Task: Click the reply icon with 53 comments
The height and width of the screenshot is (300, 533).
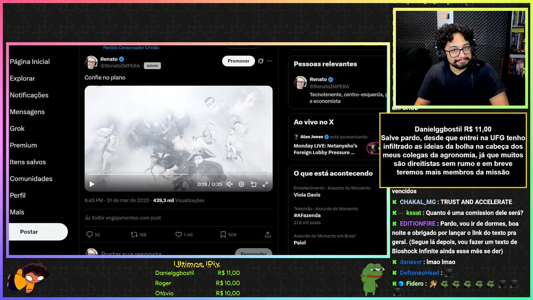Action: 93,235
